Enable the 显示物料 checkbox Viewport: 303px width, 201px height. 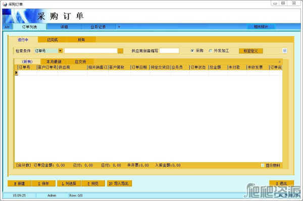click(263, 165)
